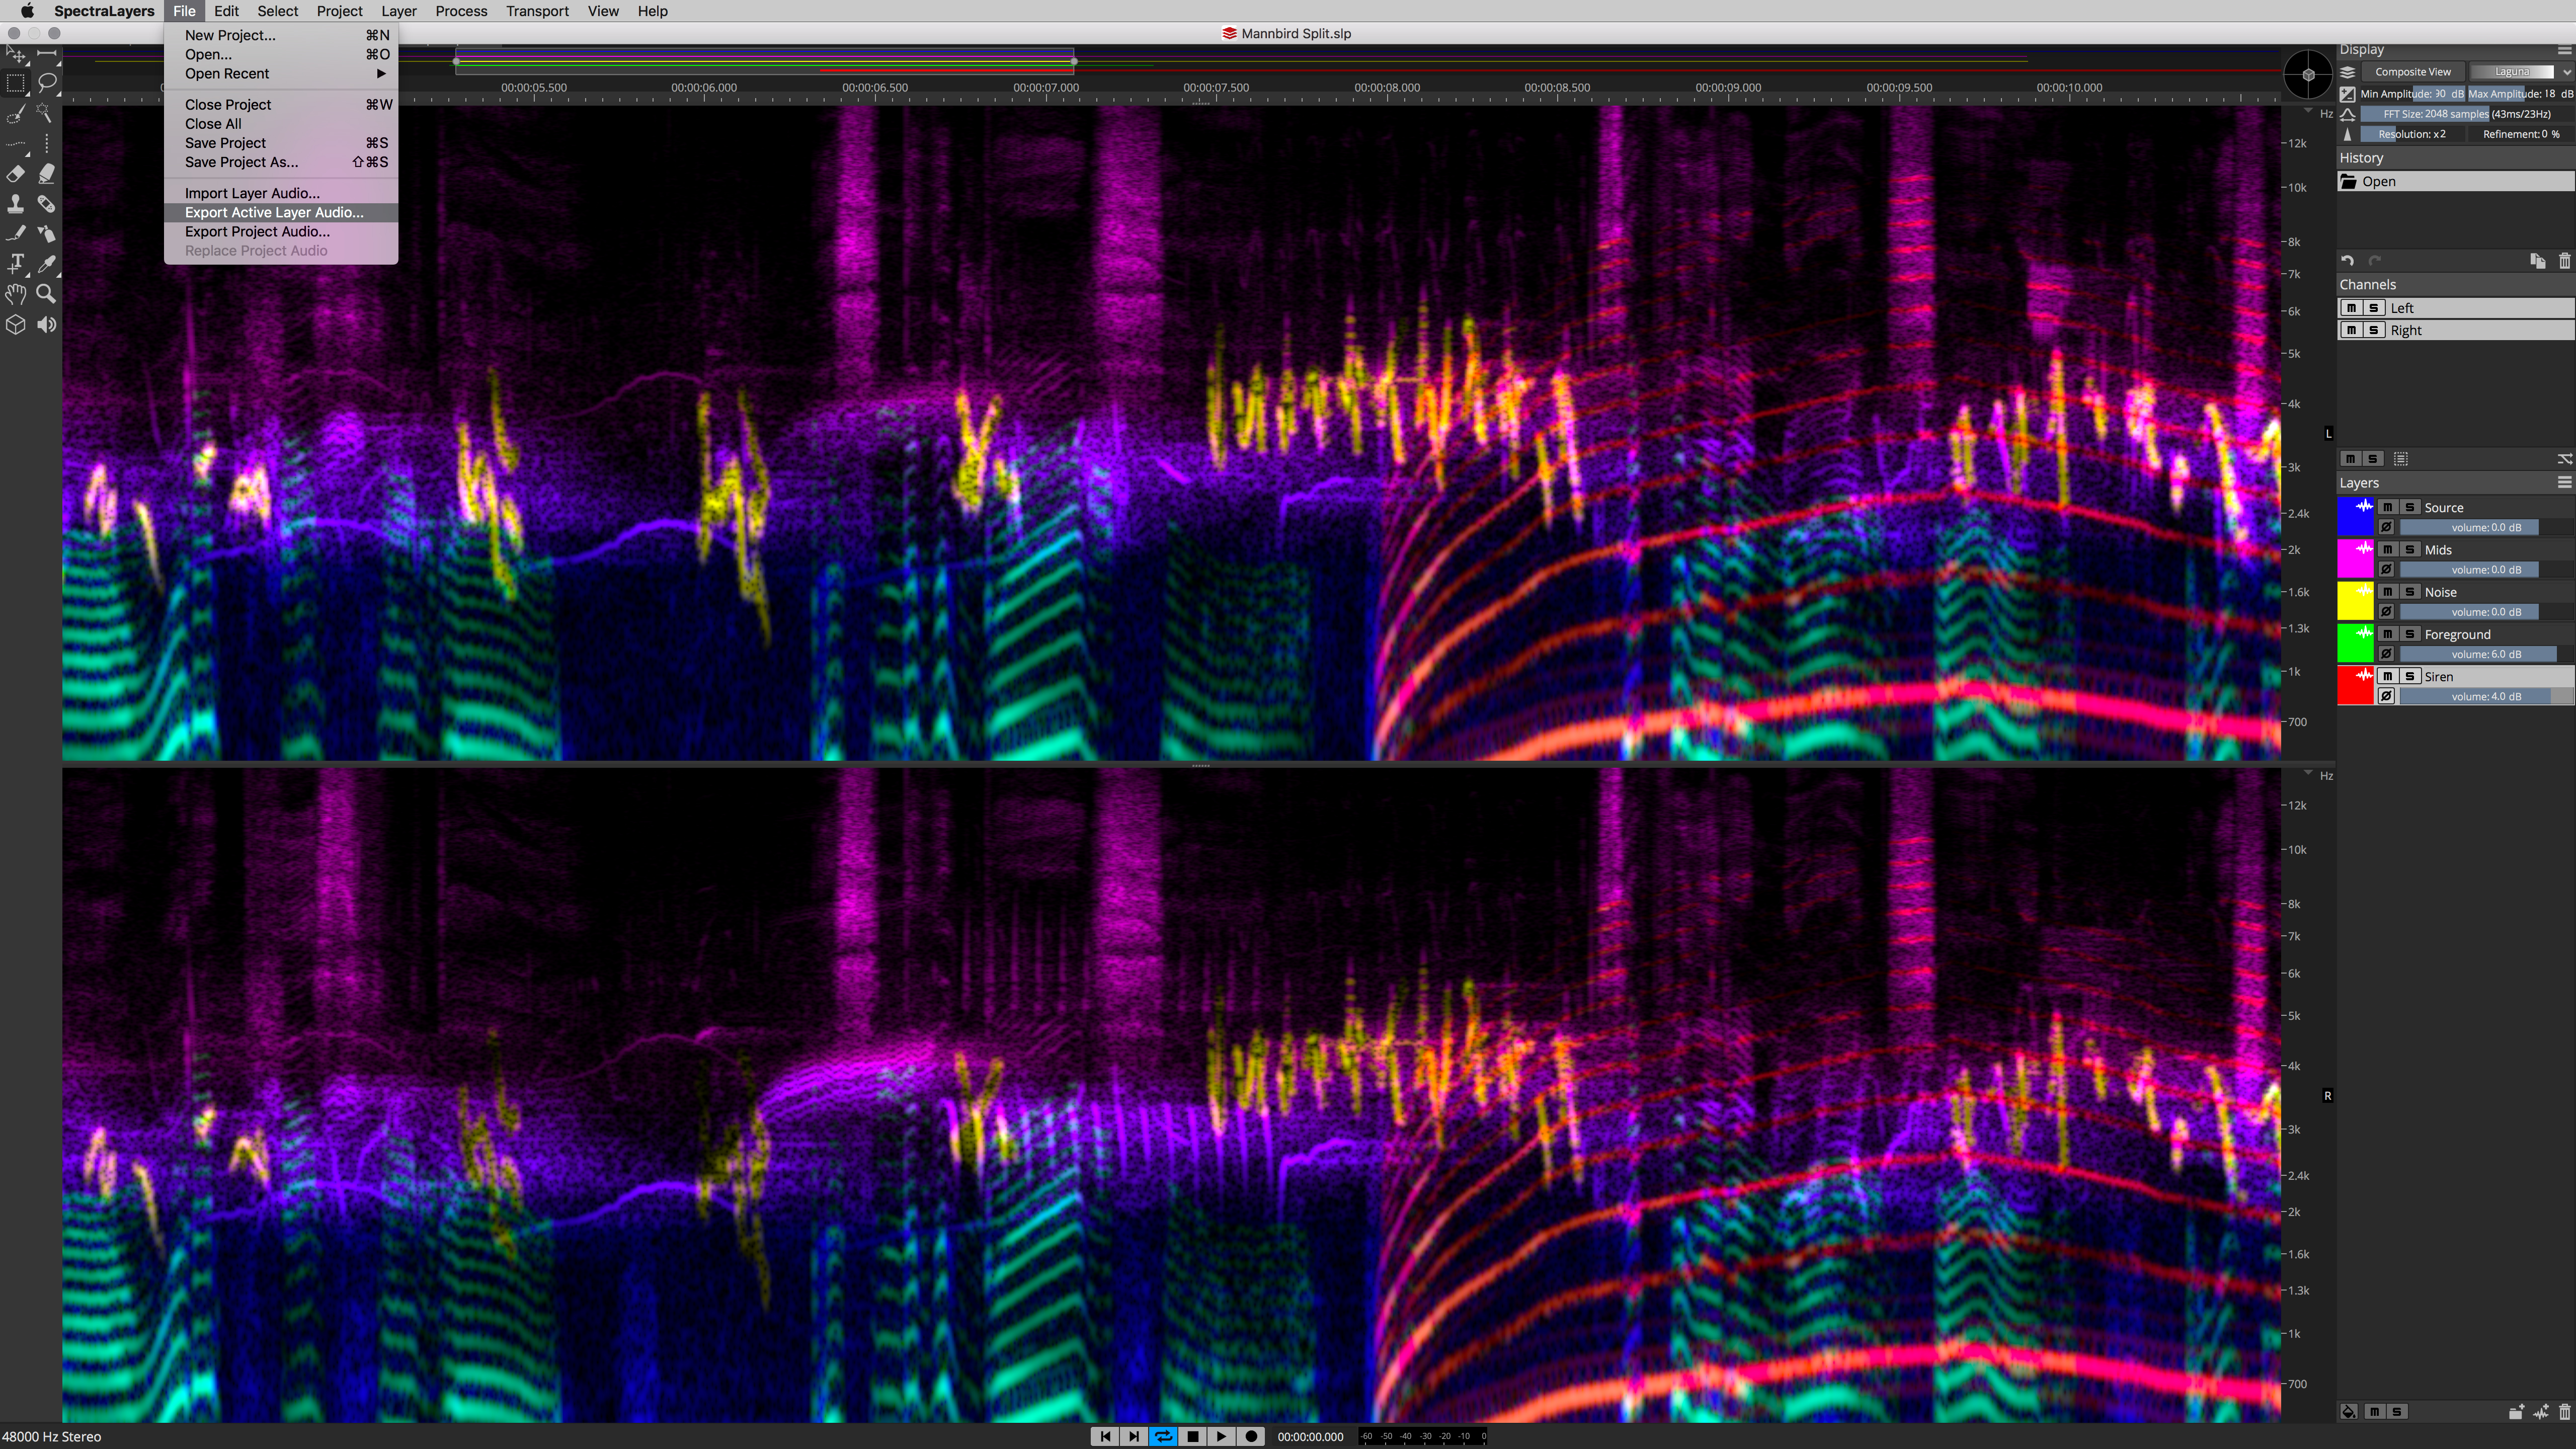Solo the Foreground layer
Viewport: 2576px width, 1449px height.
coord(2410,634)
